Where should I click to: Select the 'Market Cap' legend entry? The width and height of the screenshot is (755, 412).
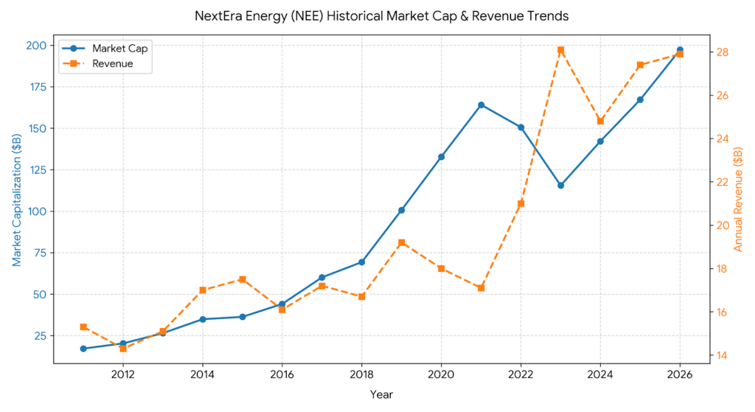105,48
